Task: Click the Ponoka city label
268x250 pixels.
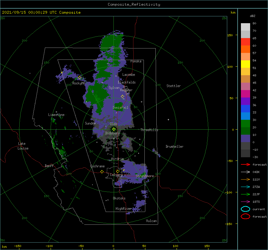Action: [136, 61]
